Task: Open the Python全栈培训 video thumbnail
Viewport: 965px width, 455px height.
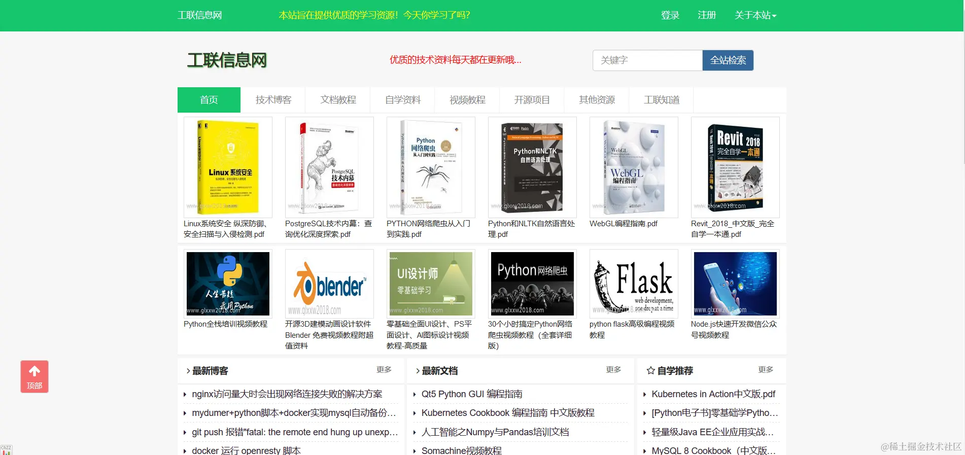Action: click(x=228, y=284)
